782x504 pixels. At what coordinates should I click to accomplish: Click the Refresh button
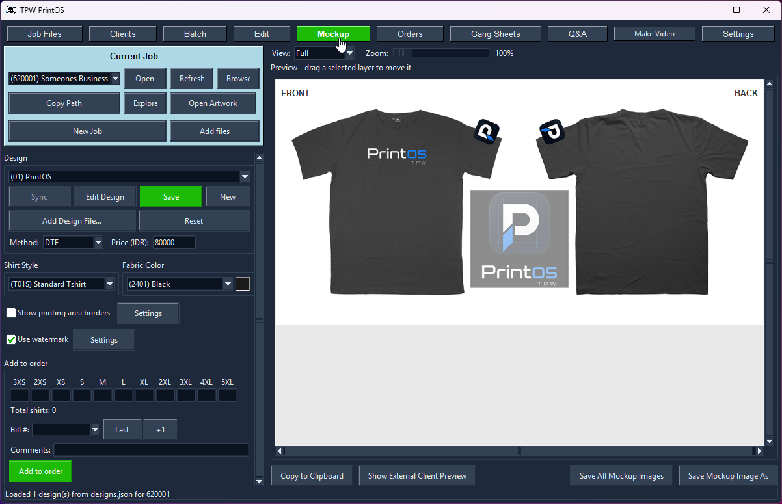tap(191, 79)
